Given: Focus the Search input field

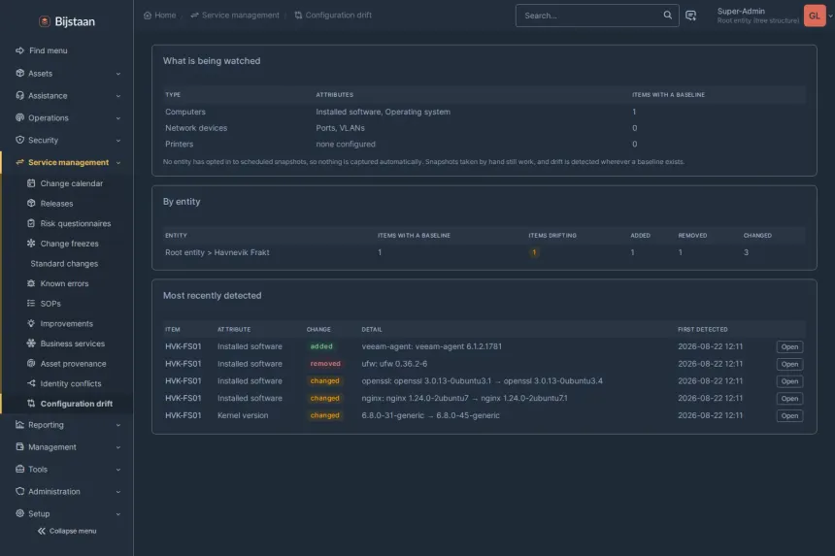Looking at the screenshot, I should [x=591, y=16].
